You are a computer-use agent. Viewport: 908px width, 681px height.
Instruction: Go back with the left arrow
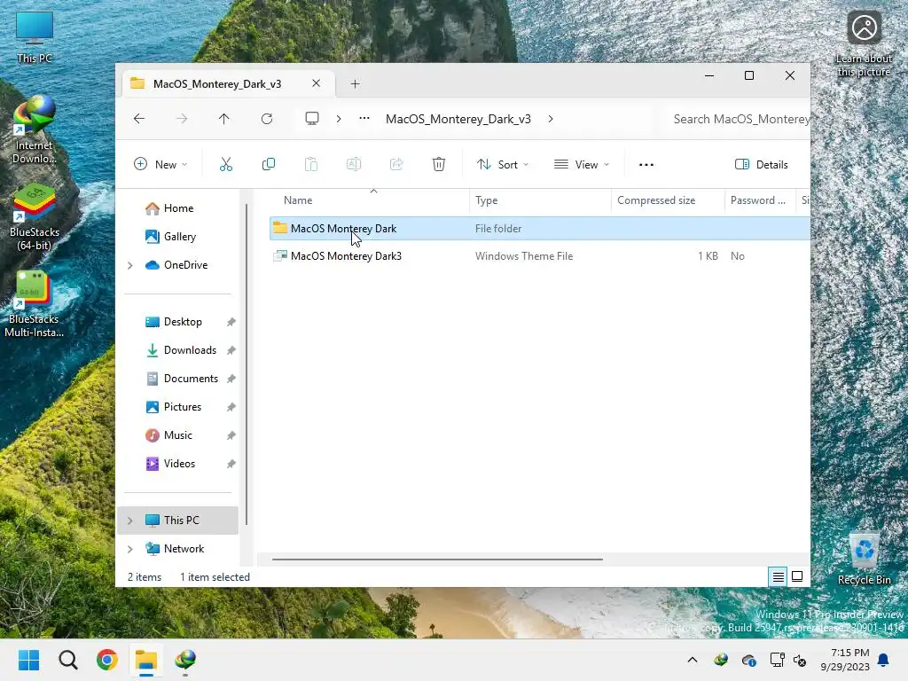click(139, 119)
